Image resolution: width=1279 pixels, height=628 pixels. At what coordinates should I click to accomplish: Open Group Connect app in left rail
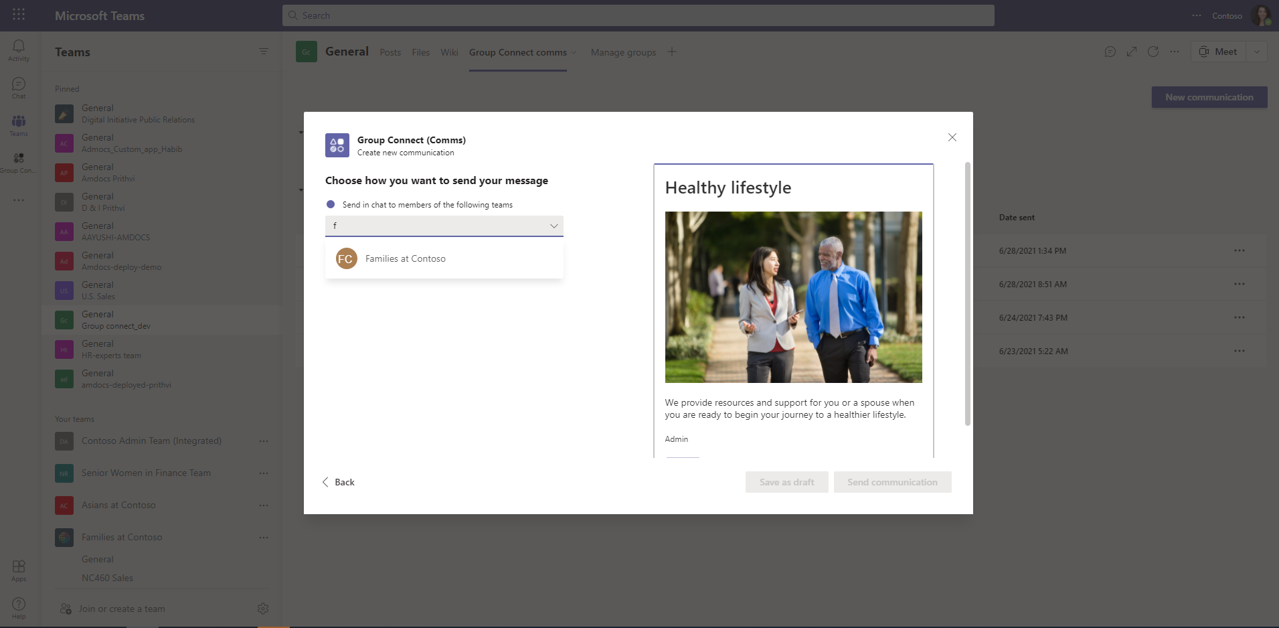[x=19, y=163]
